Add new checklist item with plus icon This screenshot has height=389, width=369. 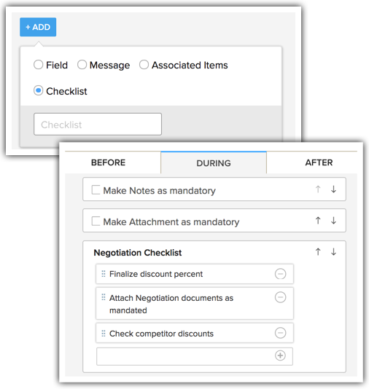point(280,355)
